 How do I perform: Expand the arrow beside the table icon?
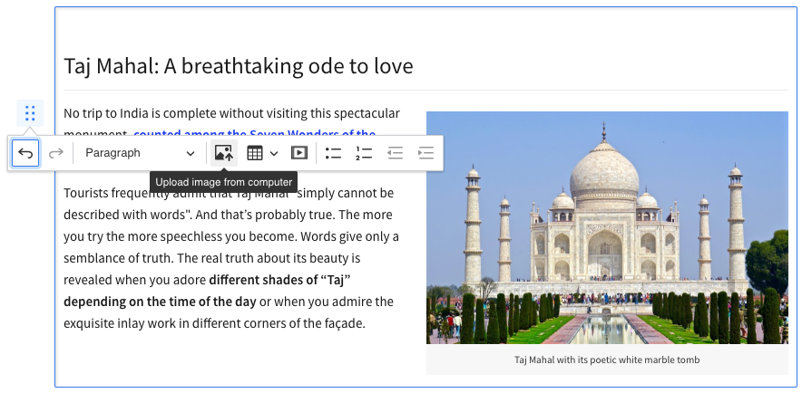(274, 153)
